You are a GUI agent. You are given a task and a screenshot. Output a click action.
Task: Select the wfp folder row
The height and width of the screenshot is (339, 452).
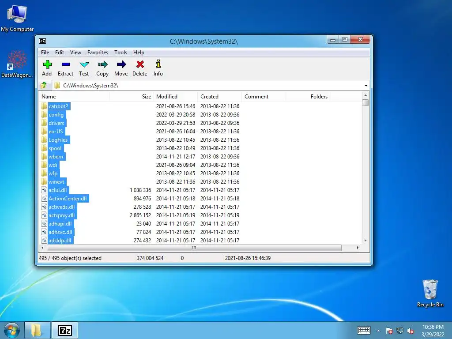tap(200, 173)
